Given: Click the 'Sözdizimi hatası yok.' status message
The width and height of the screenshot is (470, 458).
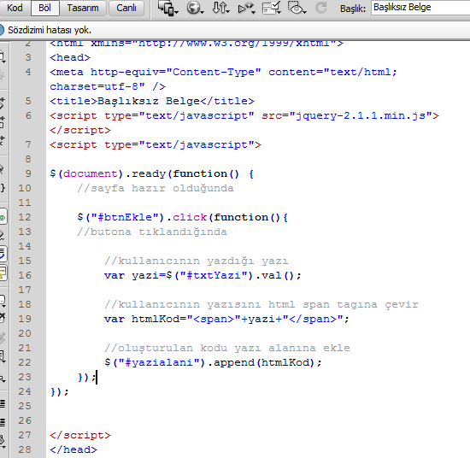Looking at the screenshot, I should click(50, 30).
